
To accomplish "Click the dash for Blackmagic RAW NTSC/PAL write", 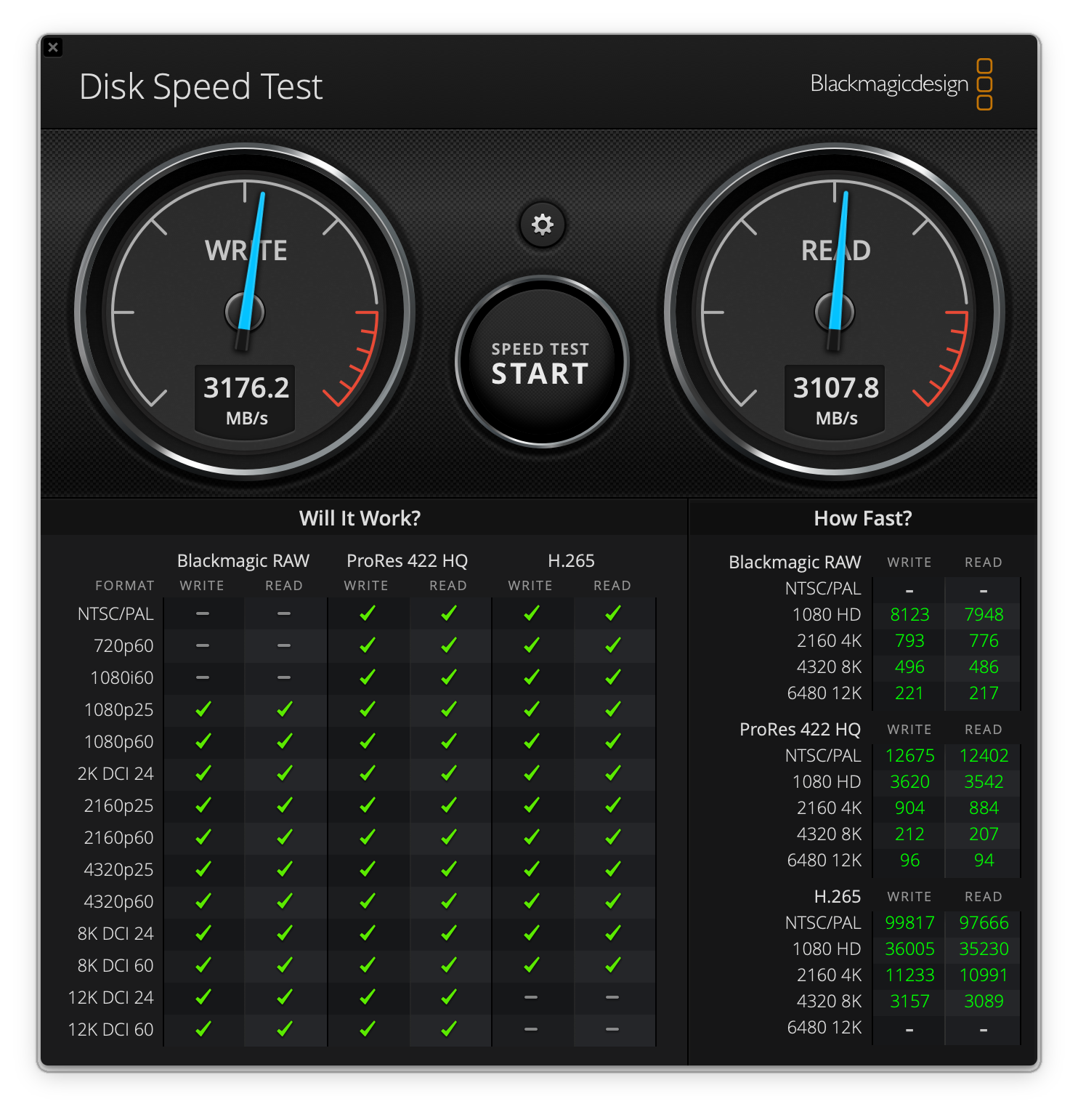I will [x=203, y=613].
